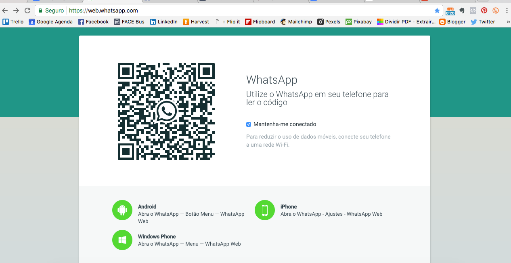Image resolution: width=511 pixels, height=263 pixels.
Task: Open the FACE Bus bookmark
Action: click(x=129, y=22)
